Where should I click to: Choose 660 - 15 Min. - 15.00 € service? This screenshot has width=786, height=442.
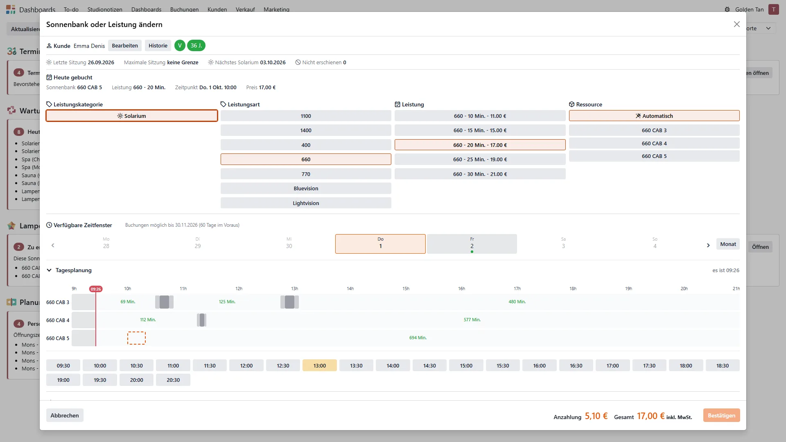click(x=480, y=130)
